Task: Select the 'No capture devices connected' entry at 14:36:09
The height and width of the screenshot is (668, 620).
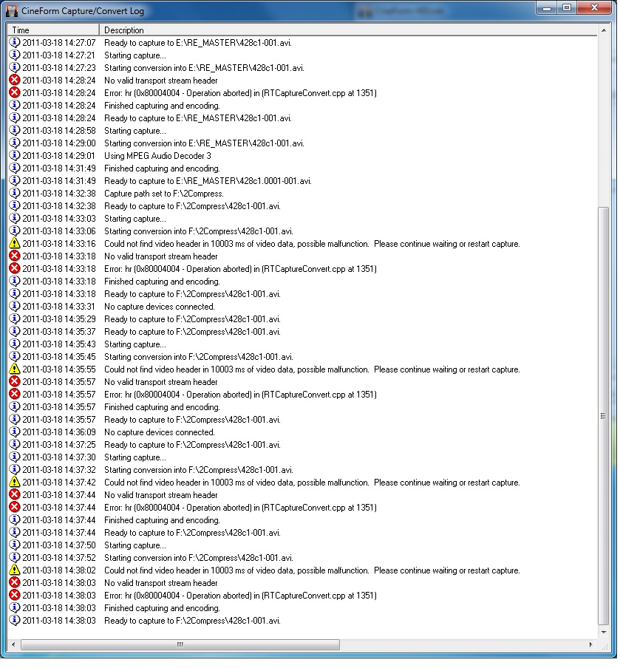Action: pyautogui.click(x=159, y=432)
